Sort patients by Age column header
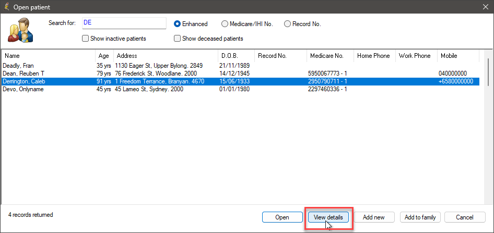The height and width of the screenshot is (233, 494). pyautogui.click(x=104, y=56)
